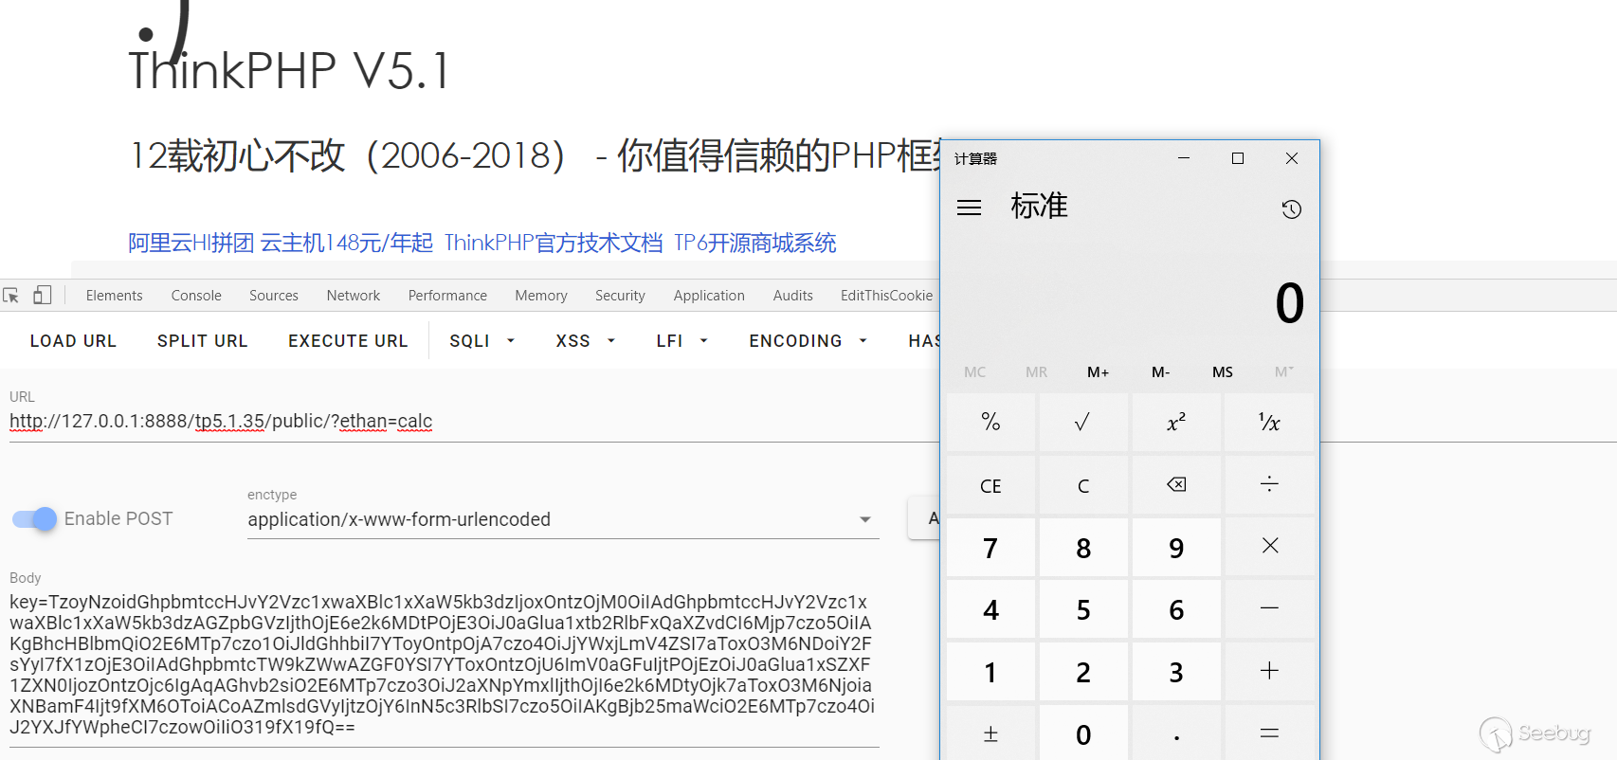Viewport: 1617px width, 760px height.
Task: Maximize the calculator window
Action: pyautogui.click(x=1237, y=158)
